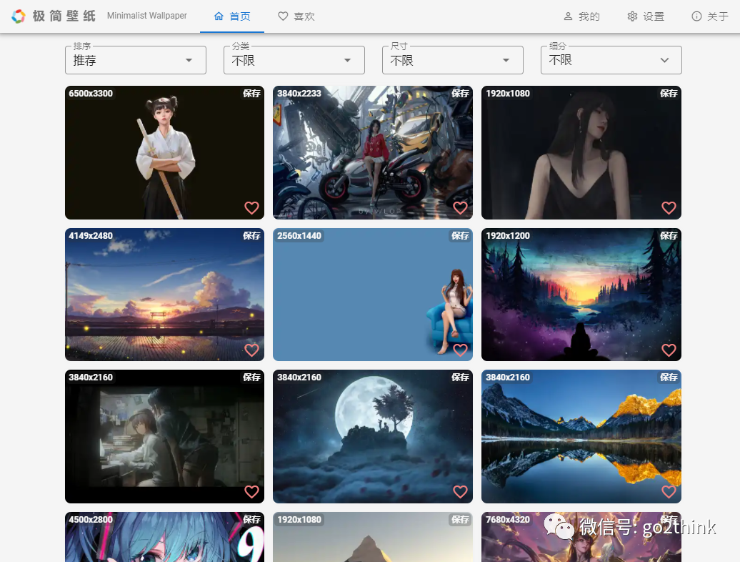Open the 我的 account menu
This screenshot has width=740, height=562.
pyautogui.click(x=582, y=16)
